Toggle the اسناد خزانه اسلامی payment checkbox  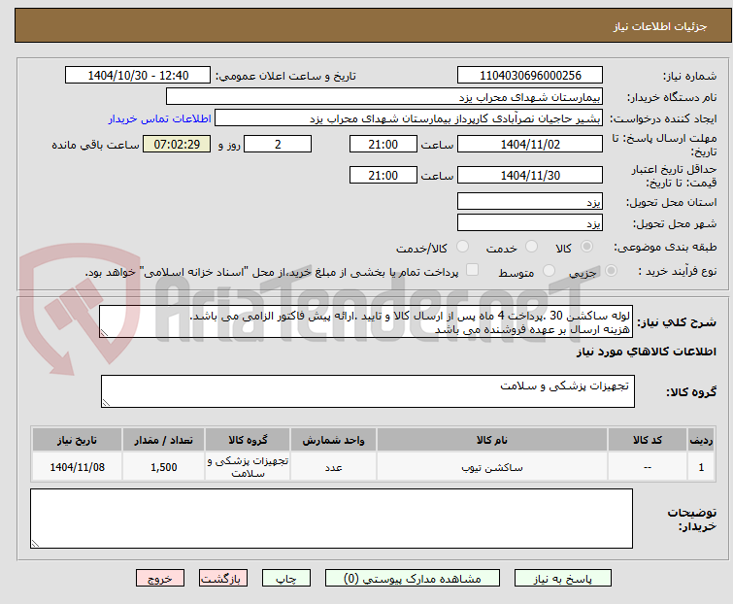[473, 270]
